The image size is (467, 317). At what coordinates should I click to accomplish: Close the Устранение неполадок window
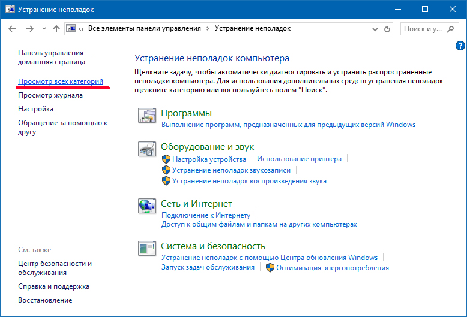(453, 9)
